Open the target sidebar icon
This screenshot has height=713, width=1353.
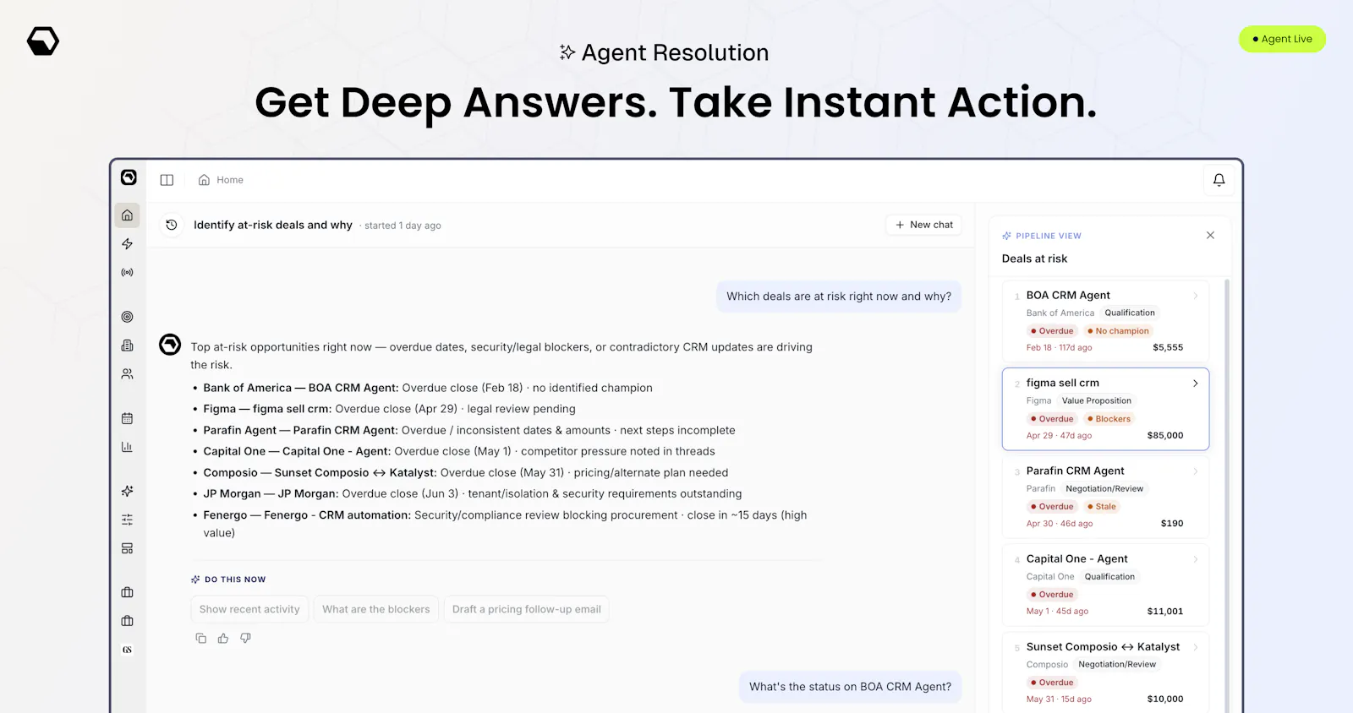pos(128,317)
